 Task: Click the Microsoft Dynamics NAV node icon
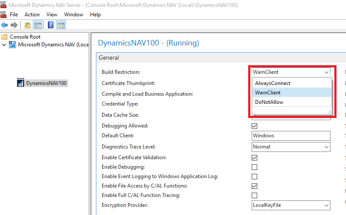tap(12, 45)
